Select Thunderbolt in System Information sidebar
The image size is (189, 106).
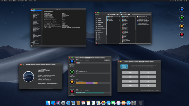click(x=35, y=40)
